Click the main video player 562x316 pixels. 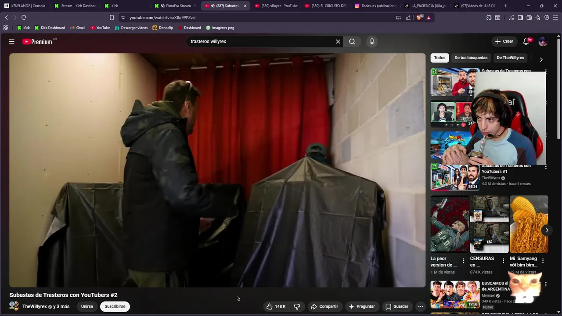(217, 170)
